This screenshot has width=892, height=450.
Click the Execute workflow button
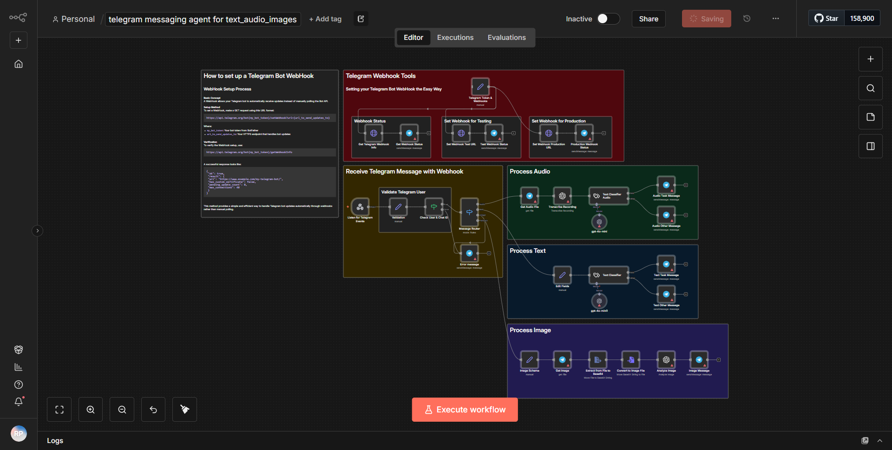[x=465, y=410]
